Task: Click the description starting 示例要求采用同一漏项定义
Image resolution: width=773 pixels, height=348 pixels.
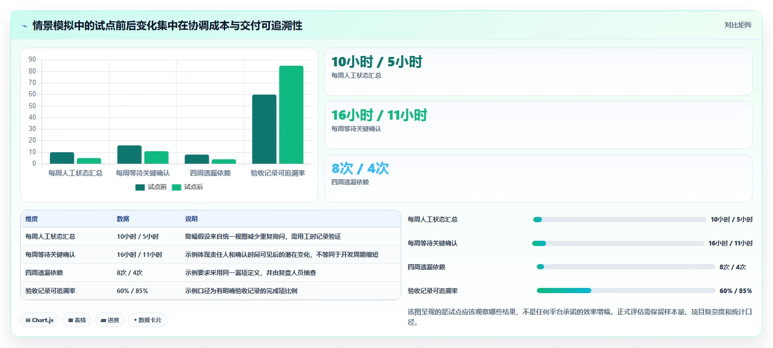Action: tap(251, 272)
